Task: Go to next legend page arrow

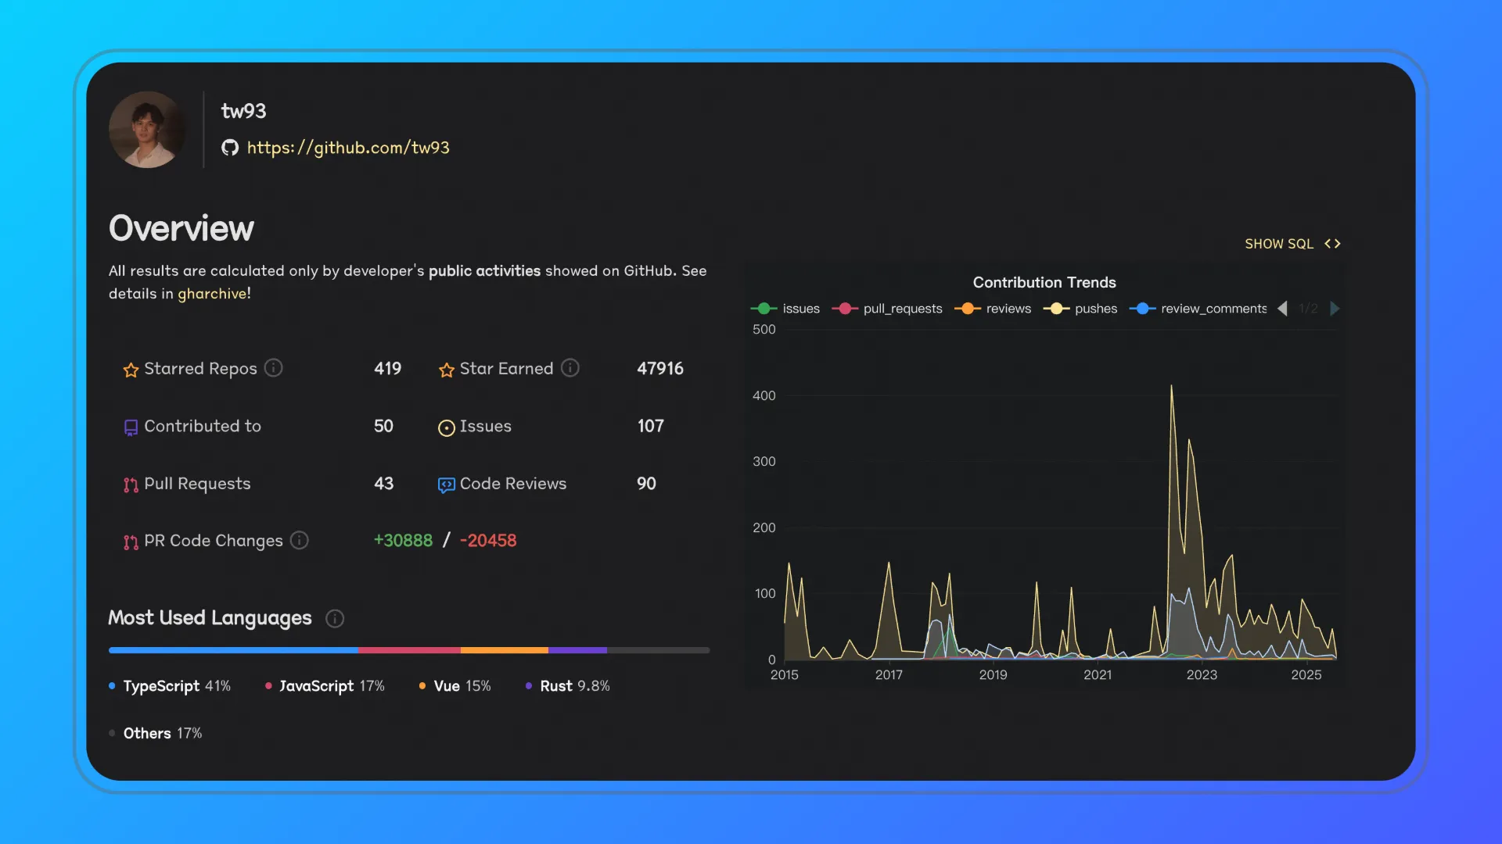Action: pos(1335,309)
